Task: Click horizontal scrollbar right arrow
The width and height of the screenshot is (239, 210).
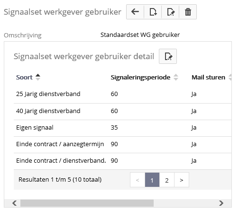Action: [221, 203]
